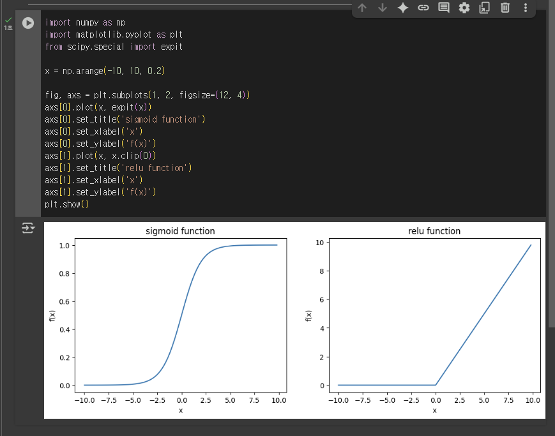
Task: Click the 'axs[0].plot(x, expit(x))' line
Action: 98,107
